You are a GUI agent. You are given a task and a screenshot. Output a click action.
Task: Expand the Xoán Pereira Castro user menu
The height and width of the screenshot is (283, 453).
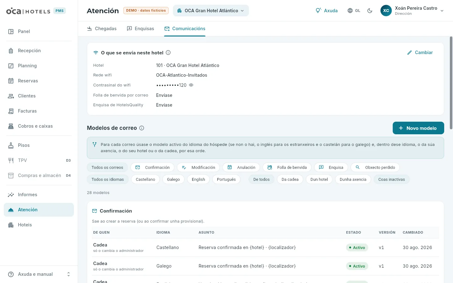point(412,11)
